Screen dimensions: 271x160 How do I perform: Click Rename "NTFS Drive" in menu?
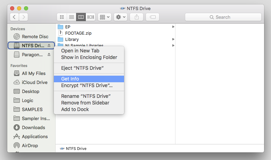point(85,96)
